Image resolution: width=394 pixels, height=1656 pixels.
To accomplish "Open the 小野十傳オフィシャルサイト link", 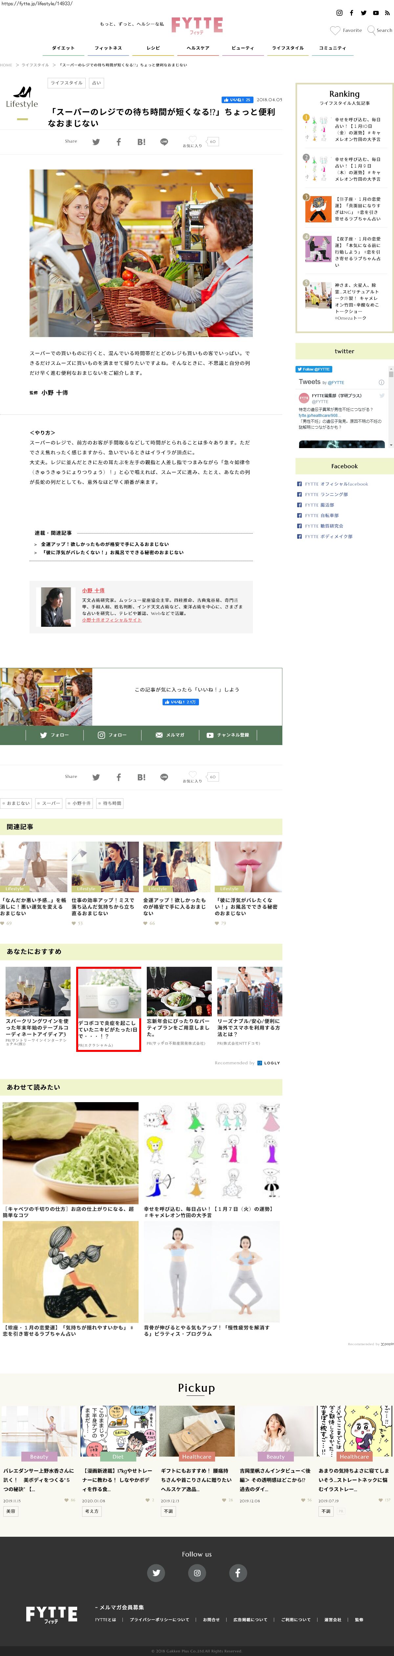I will coord(112,620).
